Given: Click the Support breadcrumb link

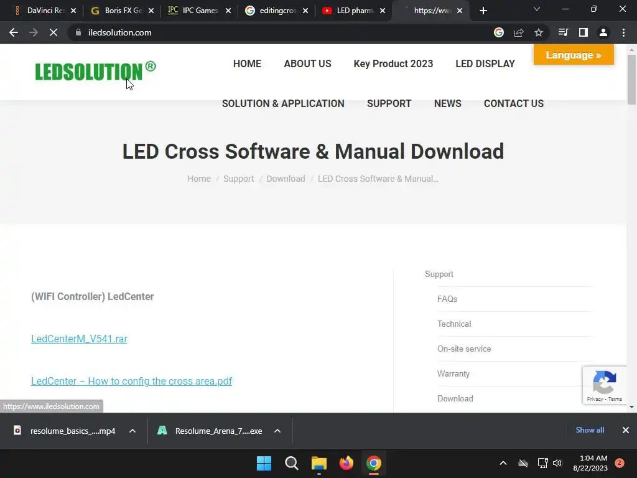Looking at the screenshot, I should [x=238, y=179].
